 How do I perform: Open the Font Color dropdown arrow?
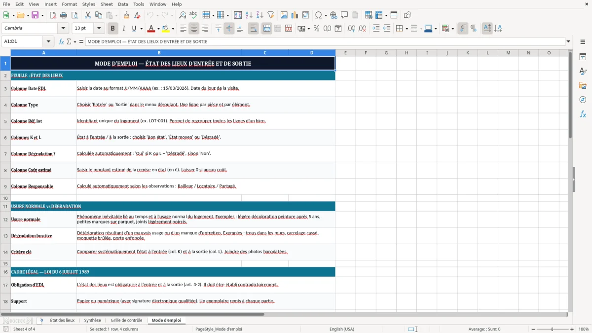pyautogui.click(x=158, y=29)
